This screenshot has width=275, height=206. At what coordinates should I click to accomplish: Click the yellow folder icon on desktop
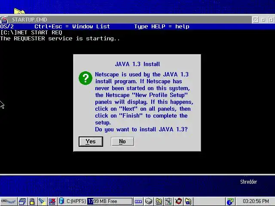click(x=19, y=11)
